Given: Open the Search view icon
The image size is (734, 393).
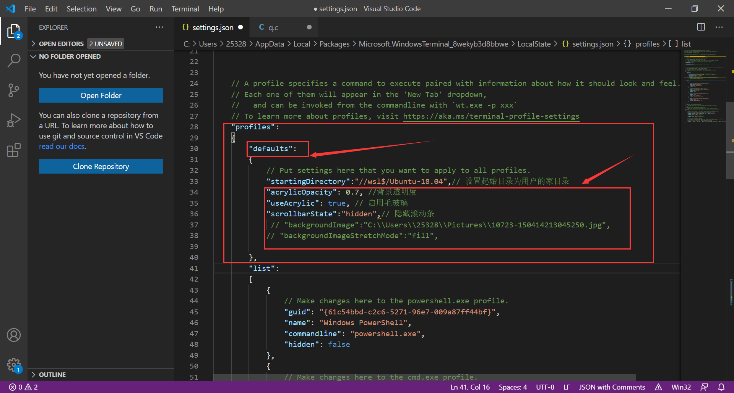Looking at the screenshot, I should click(x=14, y=61).
